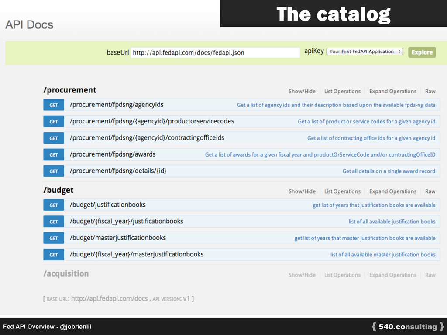Click agency ids description text
Viewport: 447px width, 335px height.
[x=336, y=105]
